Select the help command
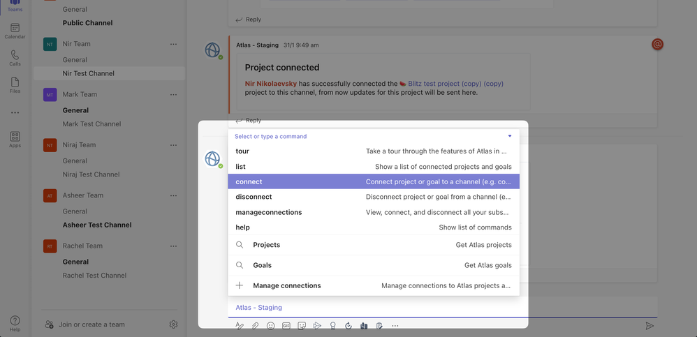Screen dimensions: 697x337 pyautogui.click(x=374, y=227)
